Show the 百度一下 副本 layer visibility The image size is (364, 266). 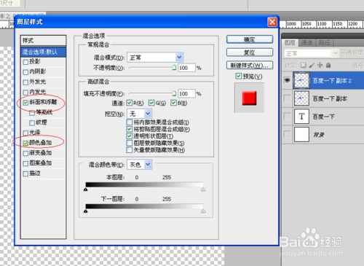tap(288, 98)
